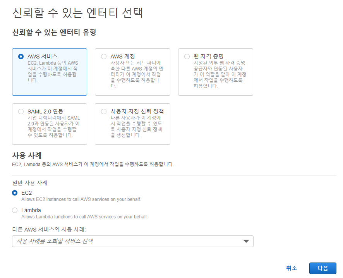
Task: Click the 신뢰할 수 있는 엔터티 선택 page title
Action: coord(78,13)
